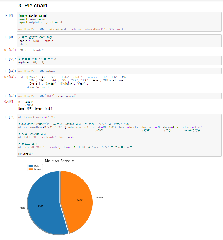
Task: Select the 'F 36156' count output row
Action: tap(25, 105)
